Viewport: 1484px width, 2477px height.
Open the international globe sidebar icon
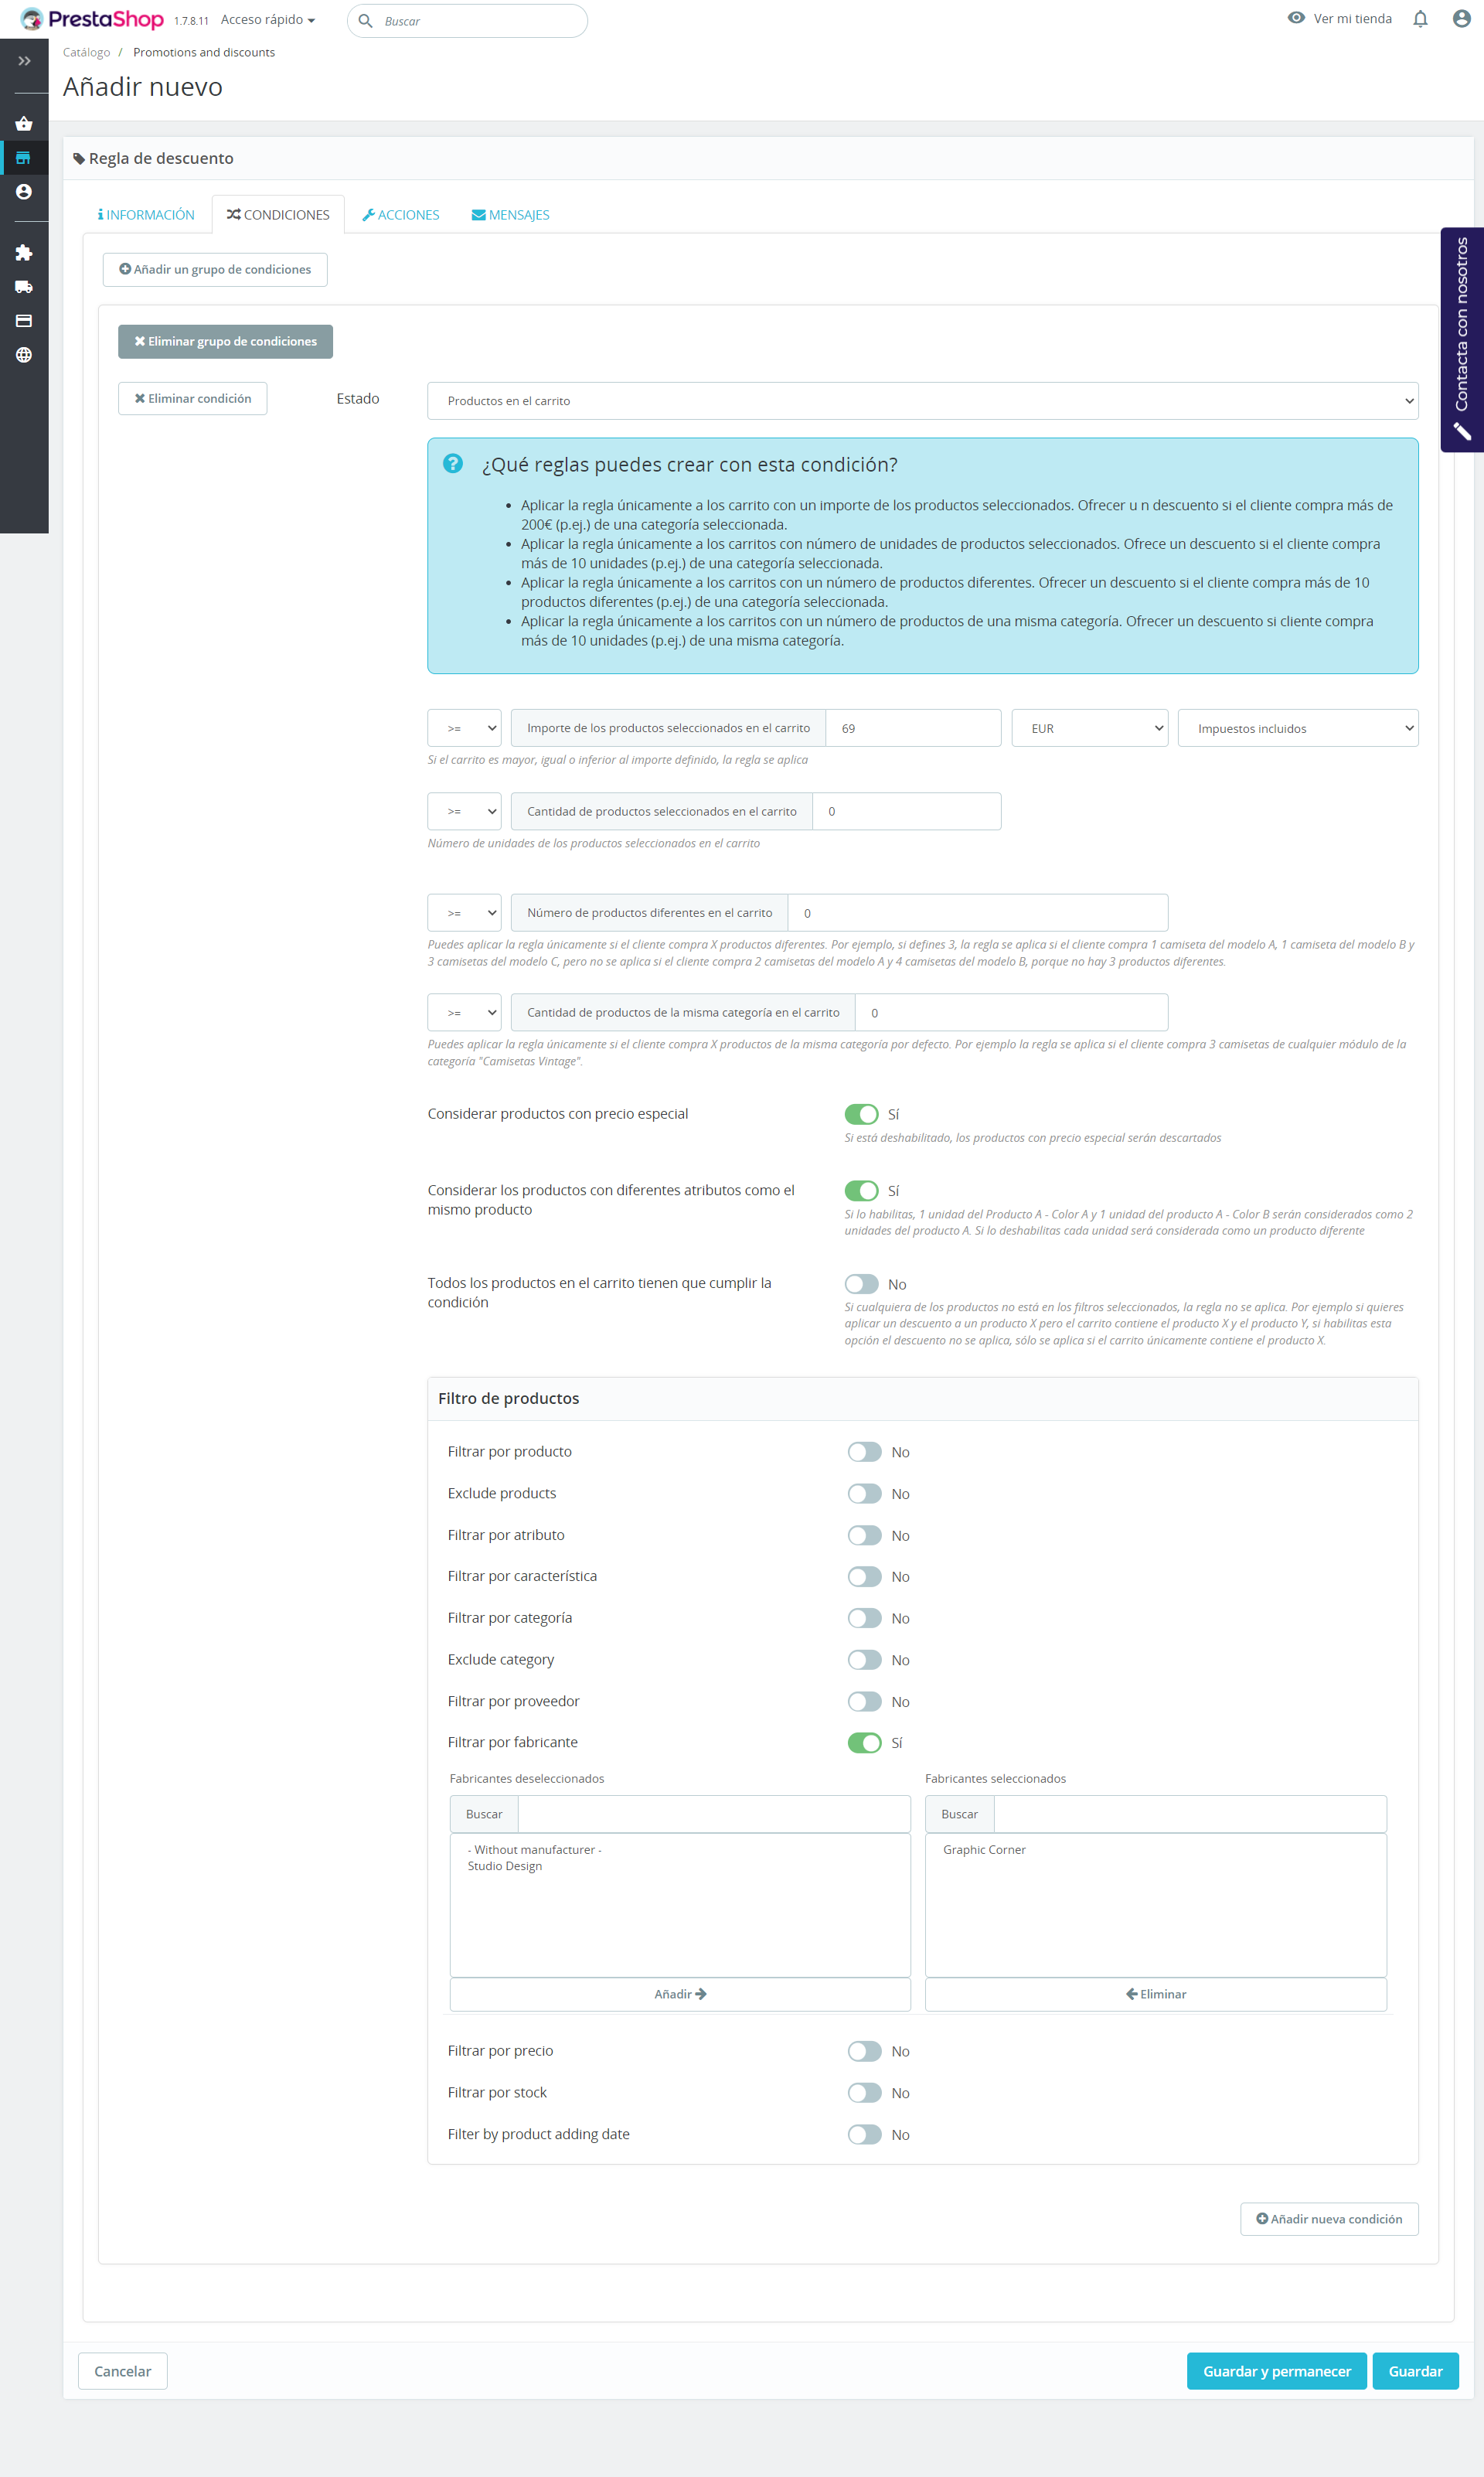[x=24, y=355]
